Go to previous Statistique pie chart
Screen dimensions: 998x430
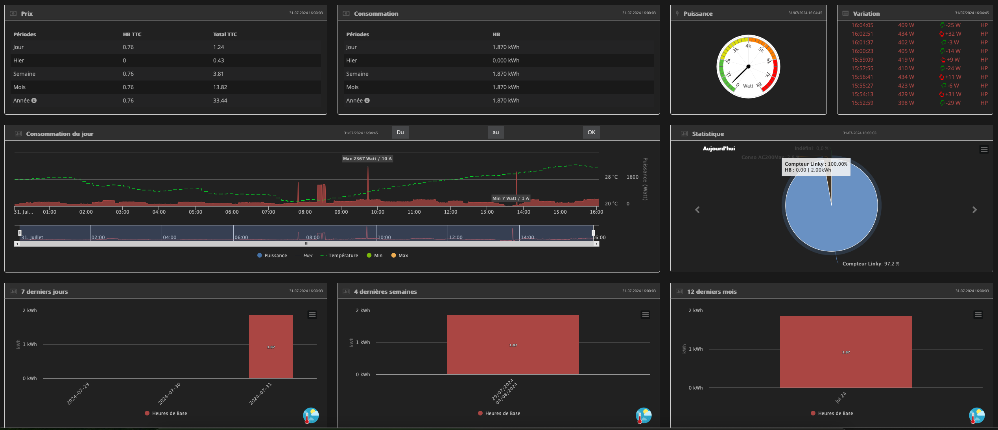[697, 210]
